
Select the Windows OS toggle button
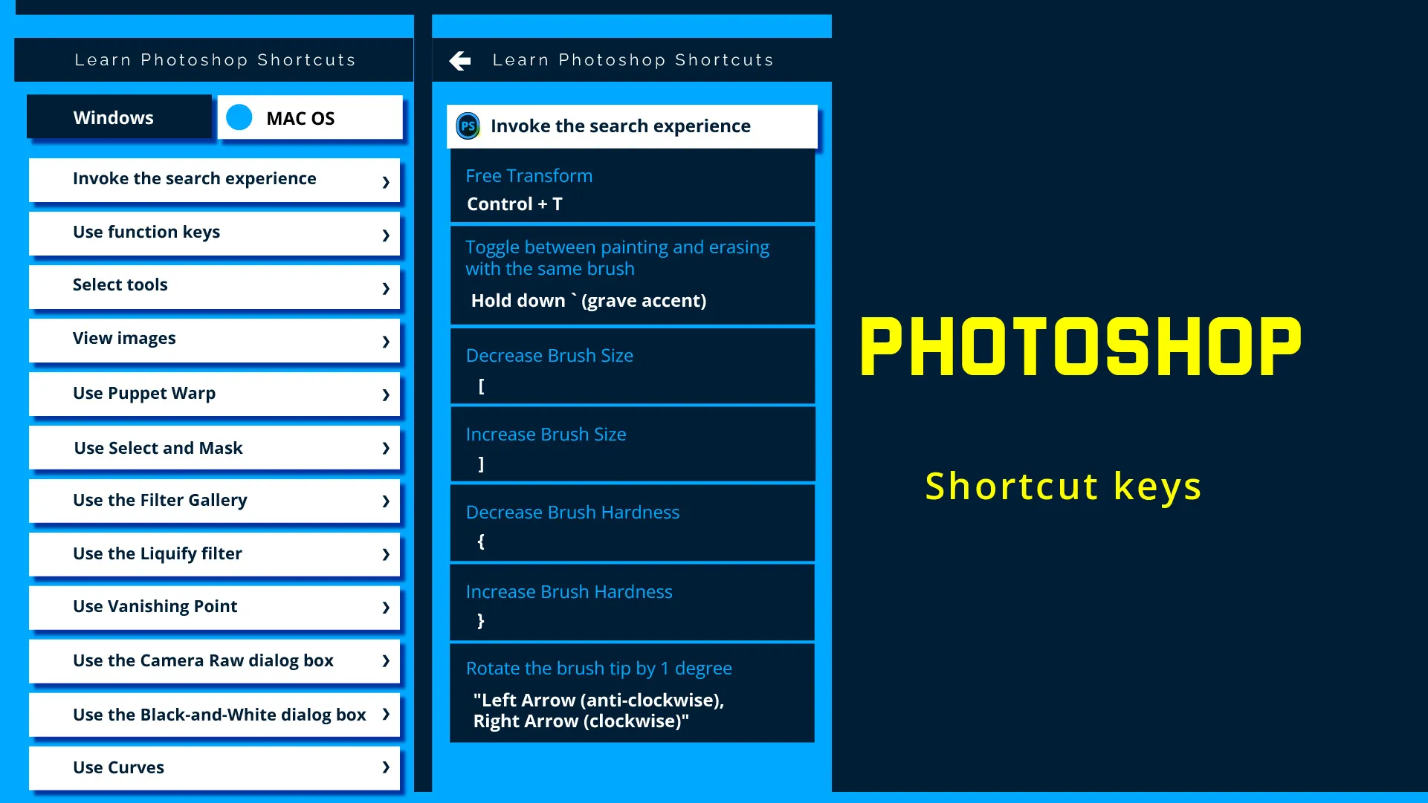[x=113, y=117]
